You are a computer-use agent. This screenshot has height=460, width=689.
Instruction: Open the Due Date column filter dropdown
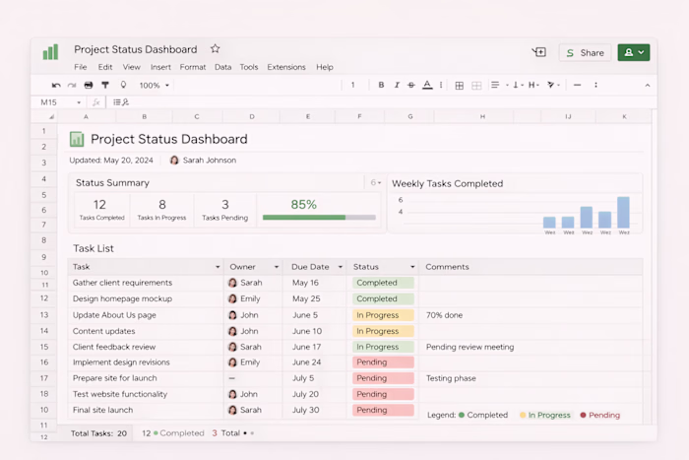point(341,267)
